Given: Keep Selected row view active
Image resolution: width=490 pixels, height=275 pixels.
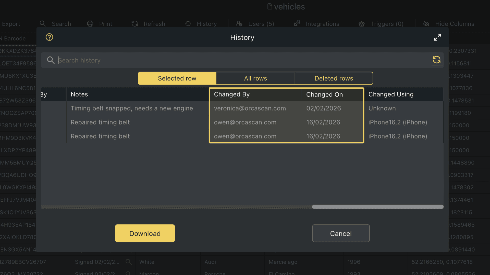Looking at the screenshot, I should [177, 78].
